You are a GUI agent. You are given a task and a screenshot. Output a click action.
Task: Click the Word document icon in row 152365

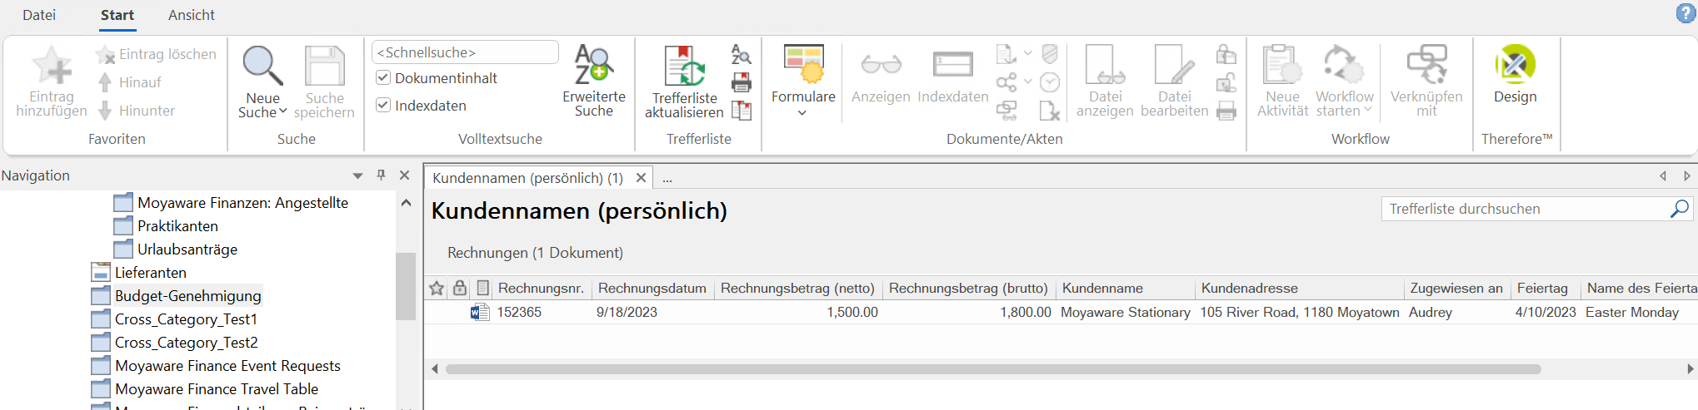[480, 312]
